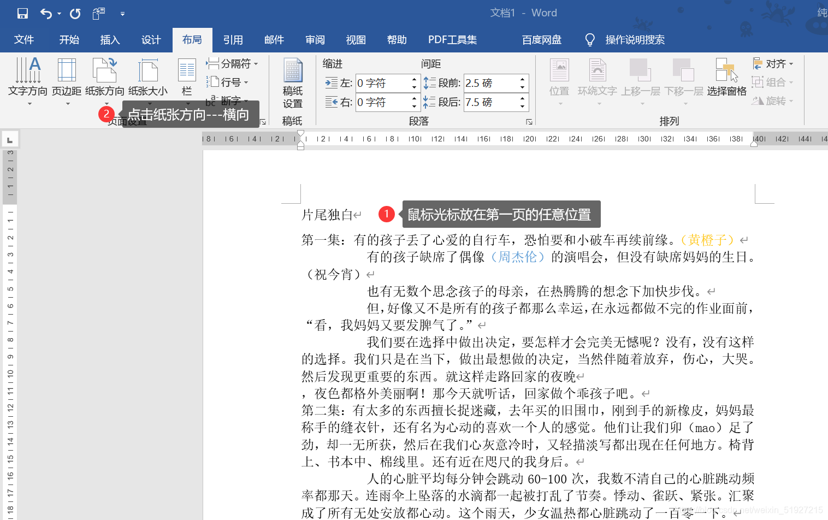Open the dropdown arrow under 文字方向

pos(29,103)
